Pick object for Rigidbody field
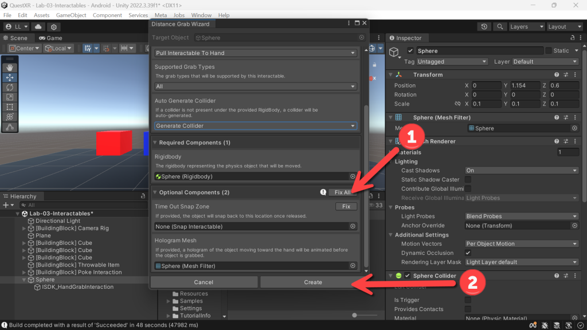This screenshot has width=587, height=330. pyautogui.click(x=353, y=176)
